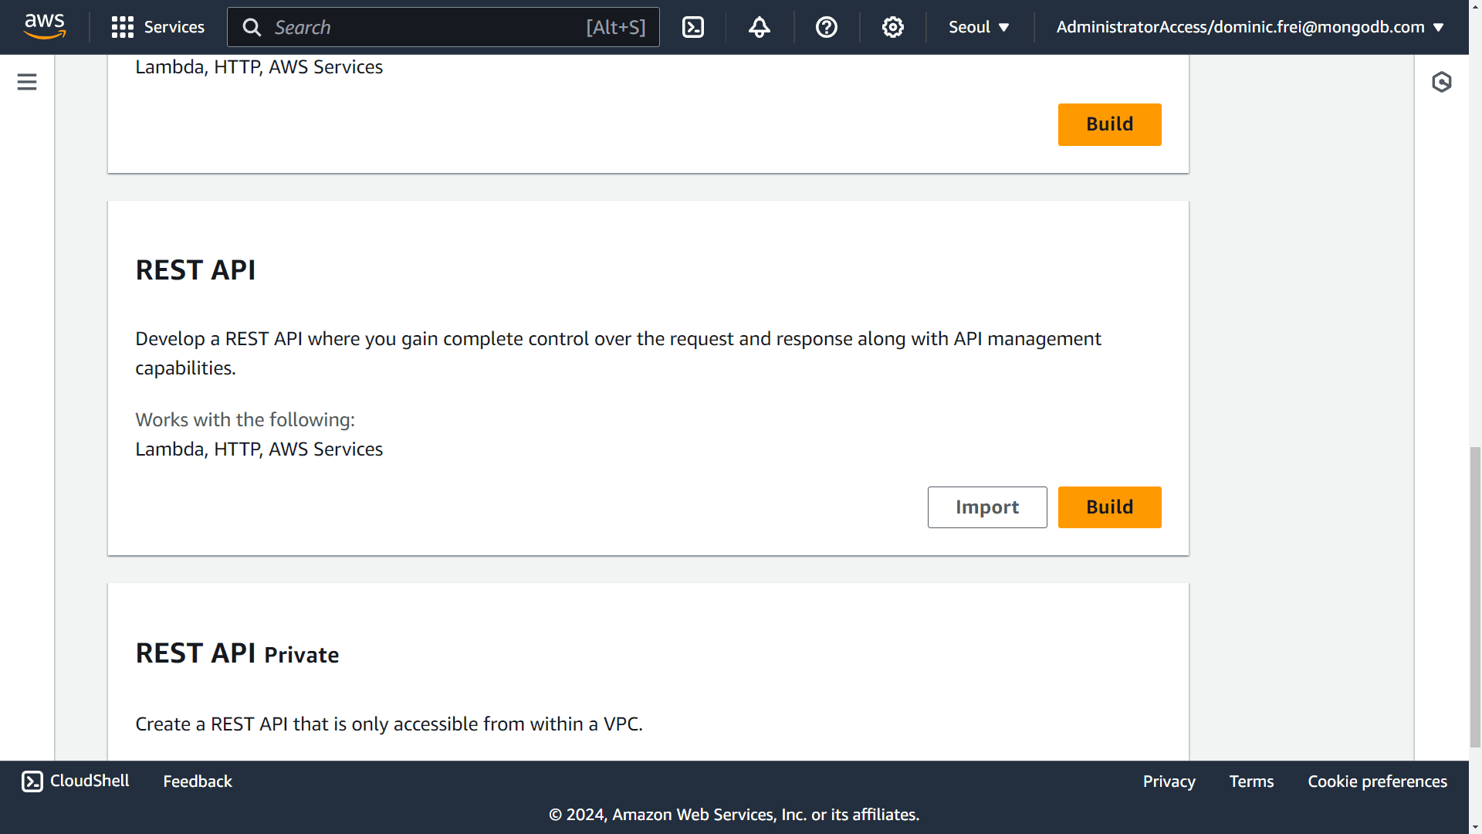1482x834 pixels.
Task: Click the Feedback link
Action: (197, 781)
